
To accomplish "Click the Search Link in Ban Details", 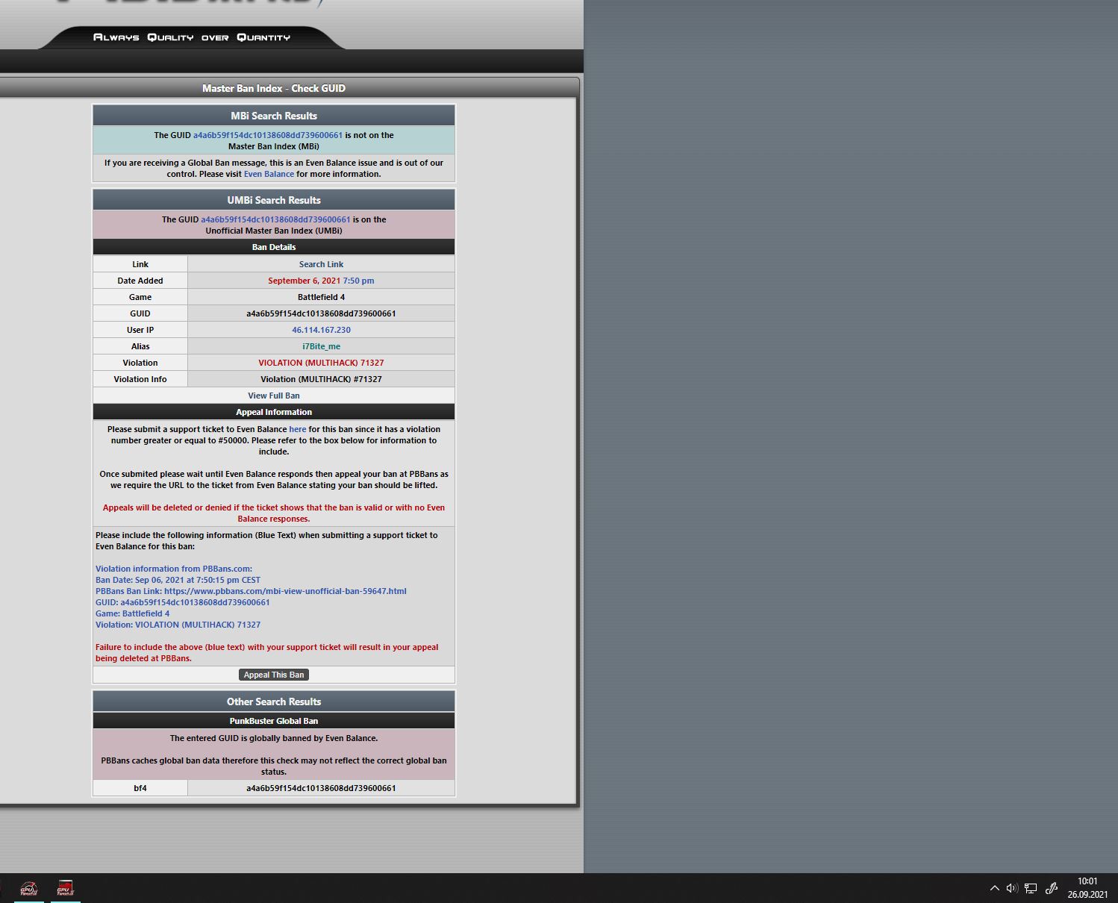I will point(321,264).
